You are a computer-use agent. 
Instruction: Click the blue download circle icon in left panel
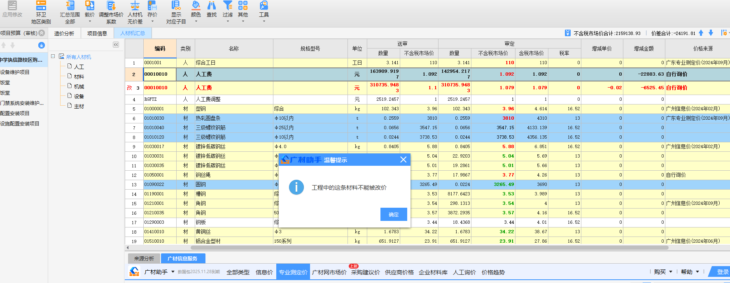pyautogui.click(x=42, y=45)
